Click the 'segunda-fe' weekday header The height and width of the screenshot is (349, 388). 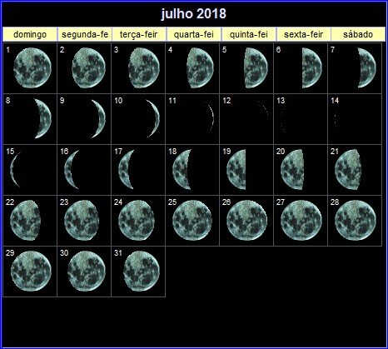[85, 34]
